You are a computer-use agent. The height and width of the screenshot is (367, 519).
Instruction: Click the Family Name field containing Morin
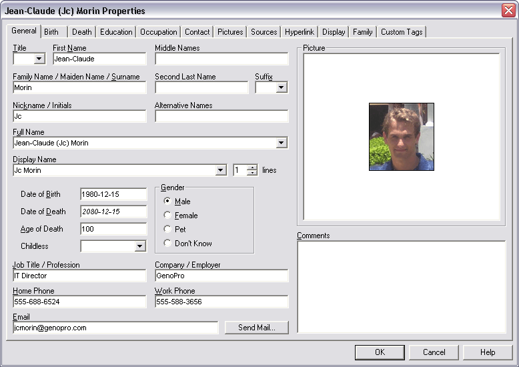pyautogui.click(x=79, y=87)
